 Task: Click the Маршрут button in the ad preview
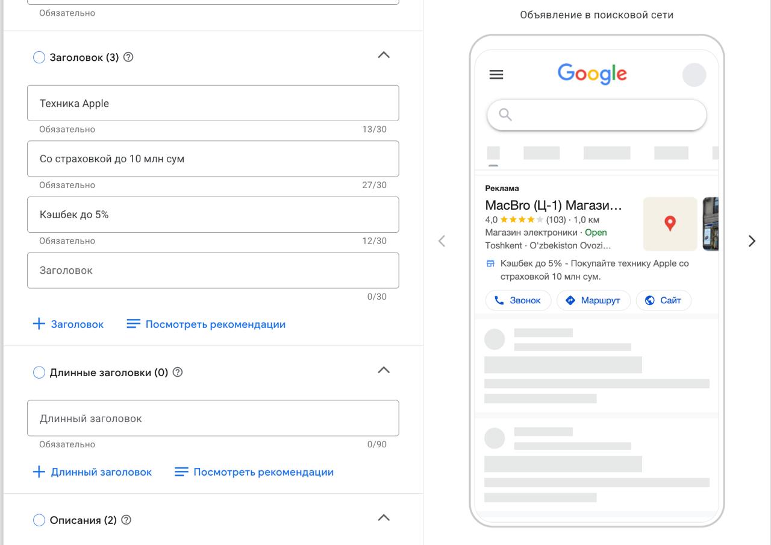click(x=593, y=300)
